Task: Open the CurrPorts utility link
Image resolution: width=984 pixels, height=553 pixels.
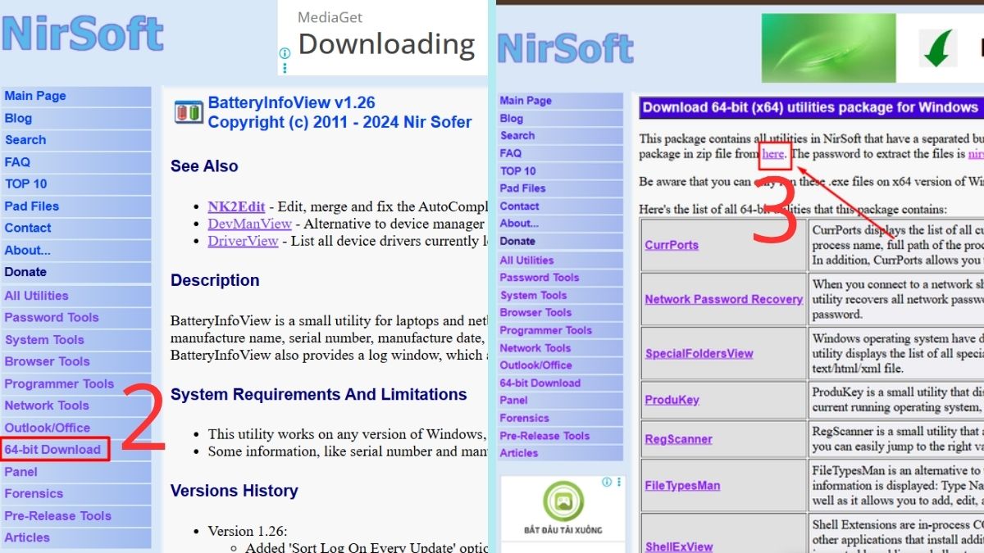Action: pyautogui.click(x=672, y=245)
